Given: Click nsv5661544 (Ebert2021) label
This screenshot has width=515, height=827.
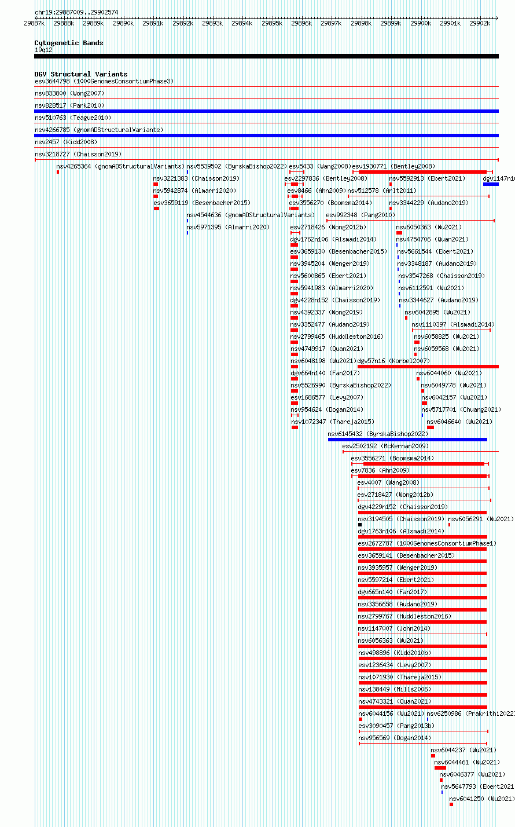Looking at the screenshot, I should (x=435, y=251).
